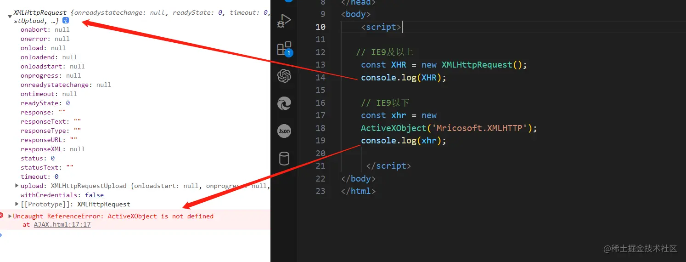Click the info icon beside XMLHttpRequest object
Screen dimensions: 686x262
(x=66, y=21)
